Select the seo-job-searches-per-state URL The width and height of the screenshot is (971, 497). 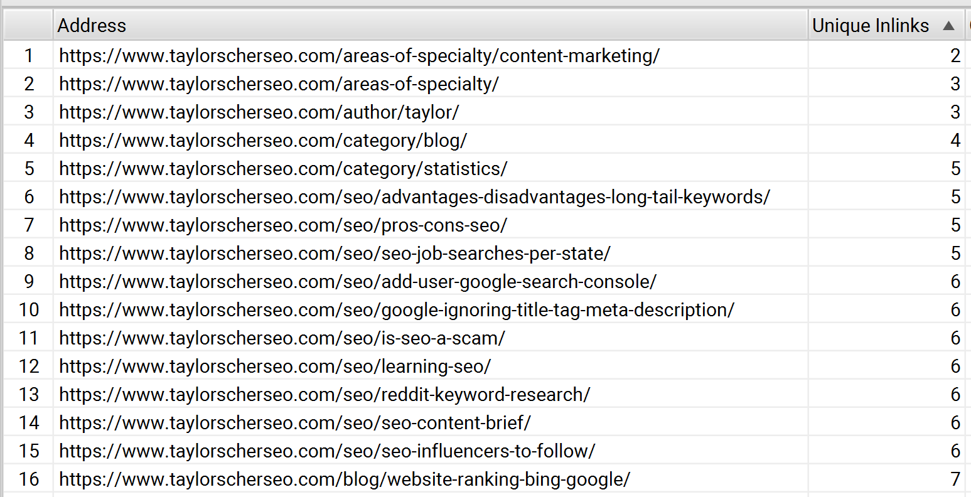pos(335,253)
